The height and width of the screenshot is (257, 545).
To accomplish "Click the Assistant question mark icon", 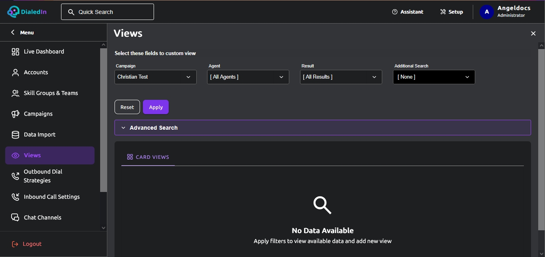I will pos(395,12).
